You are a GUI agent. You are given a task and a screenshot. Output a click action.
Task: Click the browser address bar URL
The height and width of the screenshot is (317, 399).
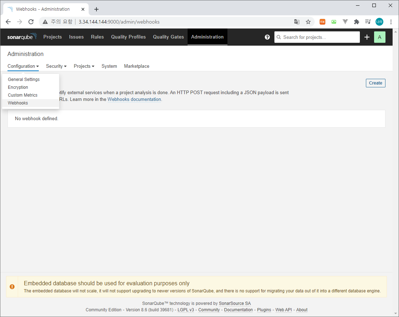click(x=119, y=22)
